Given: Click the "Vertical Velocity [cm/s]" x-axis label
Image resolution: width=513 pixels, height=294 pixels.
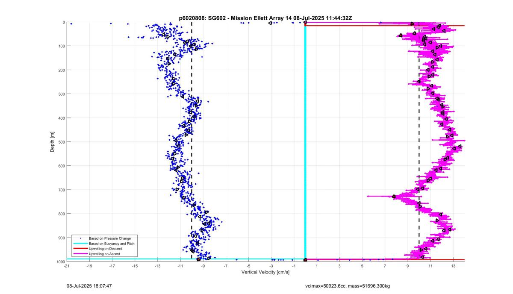Looking at the screenshot, I should pyautogui.click(x=265, y=272).
